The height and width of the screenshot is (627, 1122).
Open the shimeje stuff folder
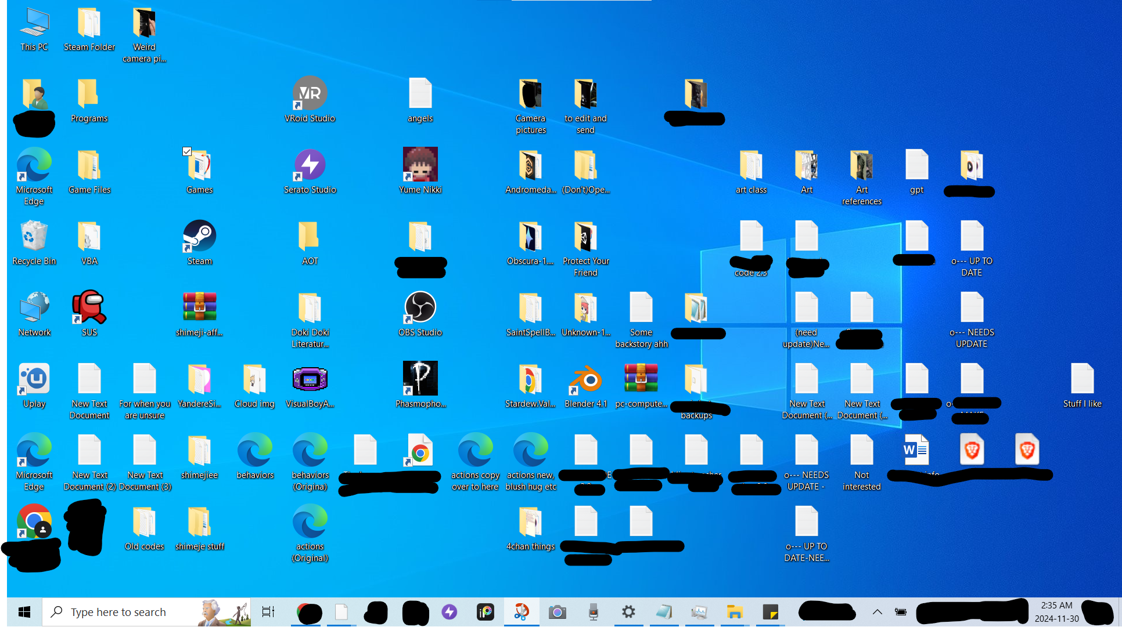pyautogui.click(x=199, y=528)
